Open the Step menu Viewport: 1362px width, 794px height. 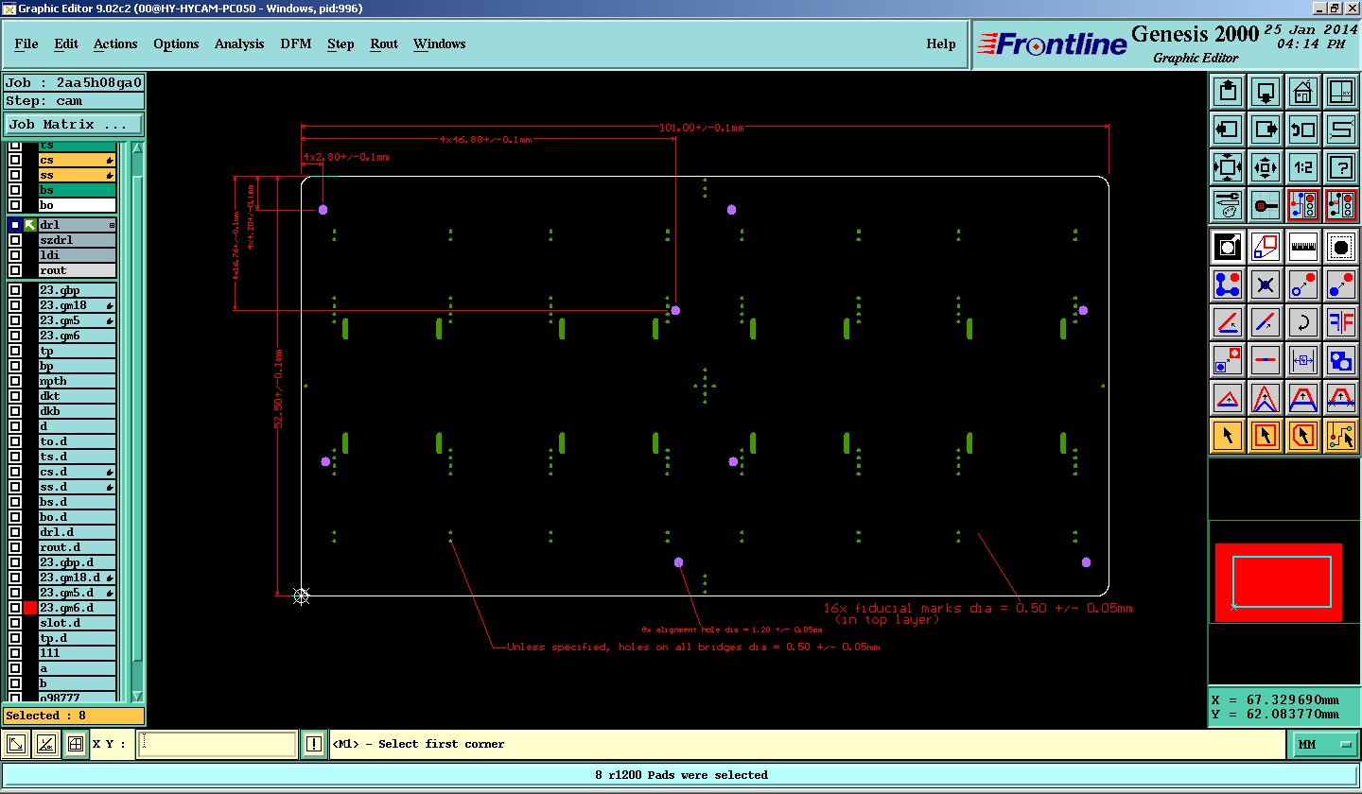[x=340, y=43]
